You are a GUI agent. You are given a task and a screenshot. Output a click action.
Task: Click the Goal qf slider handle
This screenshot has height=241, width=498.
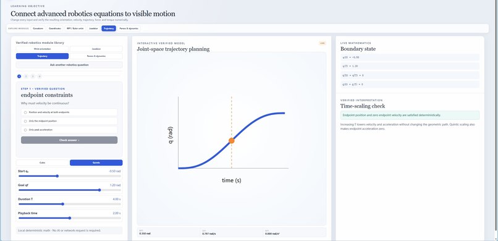(x=99, y=190)
